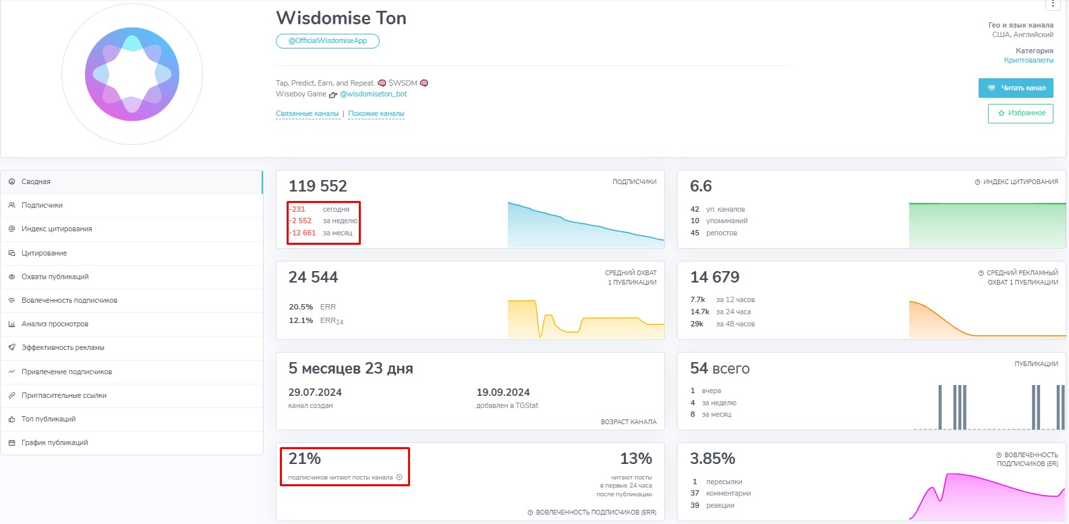Click the 3.85% engagement value
1069x524 pixels.
click(x=712, y=459)
